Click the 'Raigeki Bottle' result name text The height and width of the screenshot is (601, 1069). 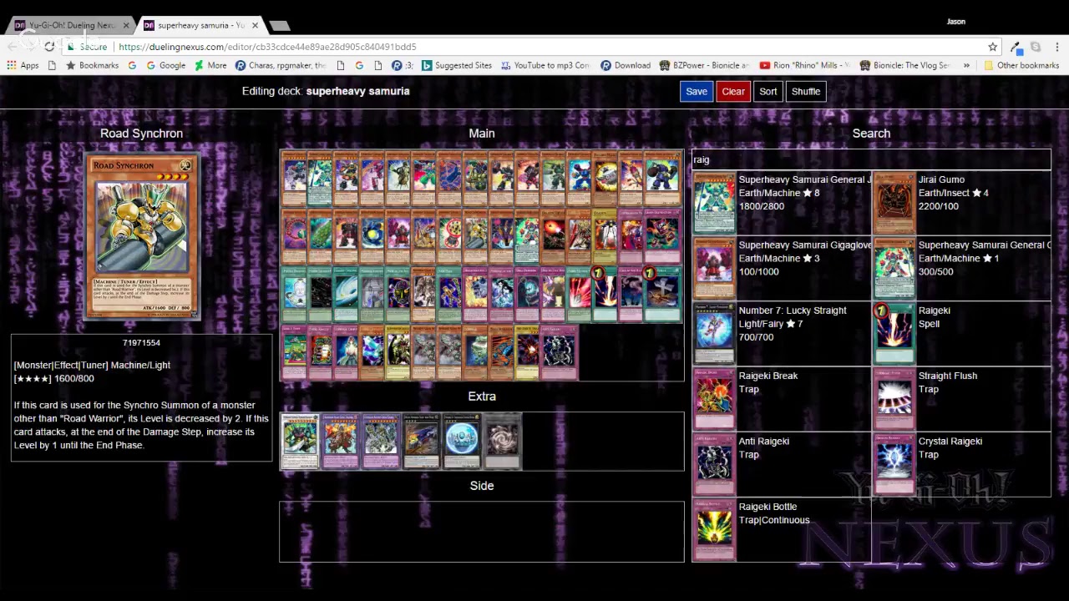click(x=768, y=507)
